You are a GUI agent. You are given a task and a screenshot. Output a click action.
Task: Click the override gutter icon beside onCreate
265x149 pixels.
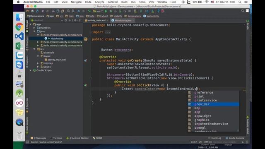point(86,60)
